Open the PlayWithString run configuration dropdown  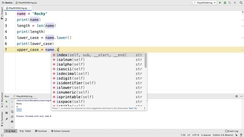click(204, 3)
